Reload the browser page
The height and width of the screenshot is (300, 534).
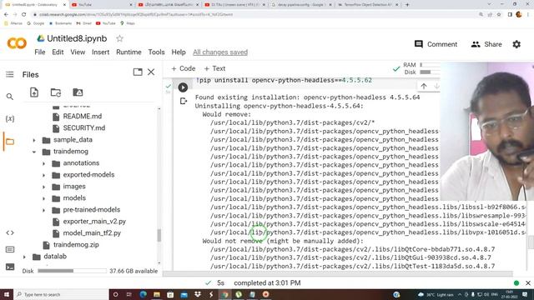24,15
